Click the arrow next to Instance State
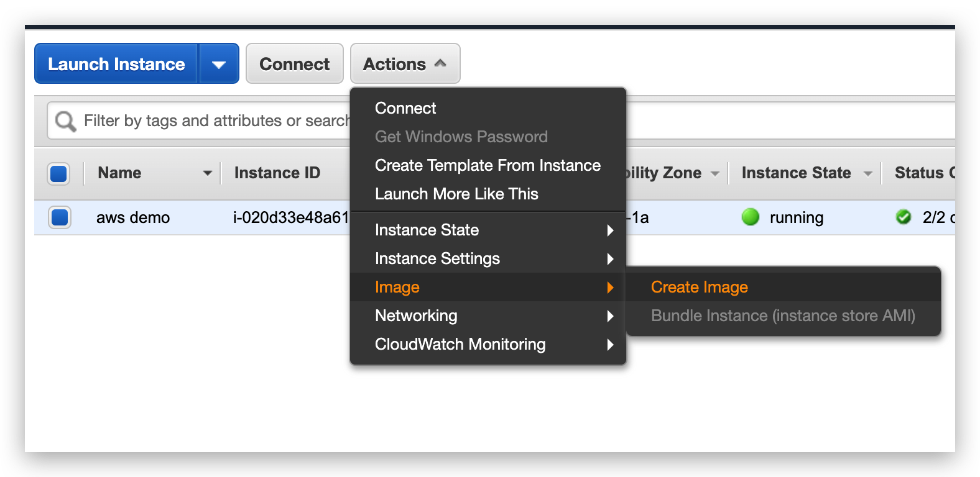The width and height of the screenshot is (980, 477). pos(610,230)
